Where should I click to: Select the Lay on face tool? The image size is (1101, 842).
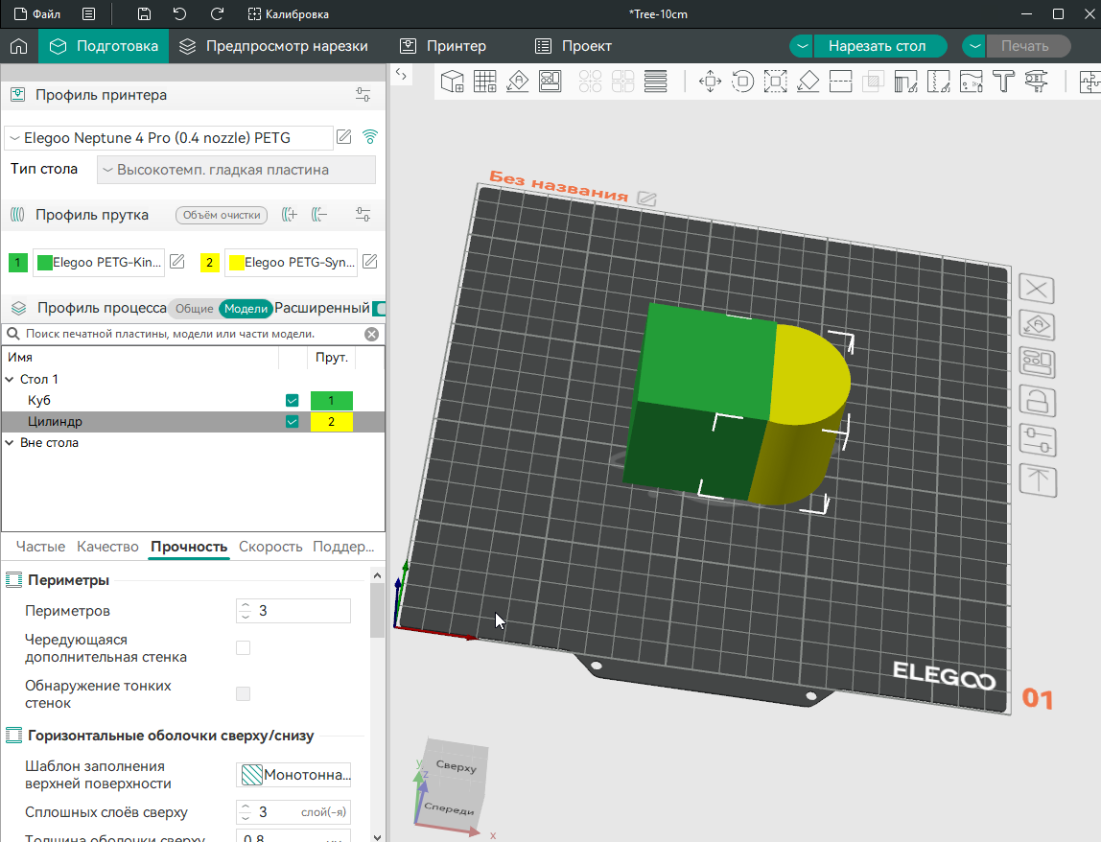tap(808, 82)
